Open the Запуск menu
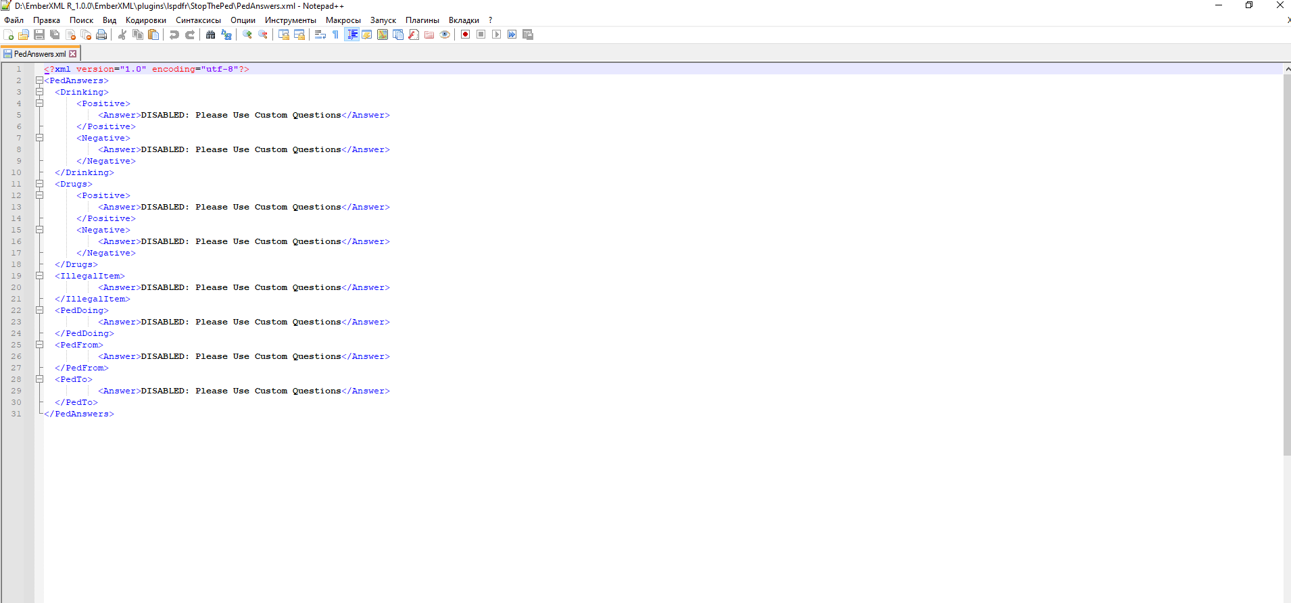1291x603 pixels. coord(383,20)
